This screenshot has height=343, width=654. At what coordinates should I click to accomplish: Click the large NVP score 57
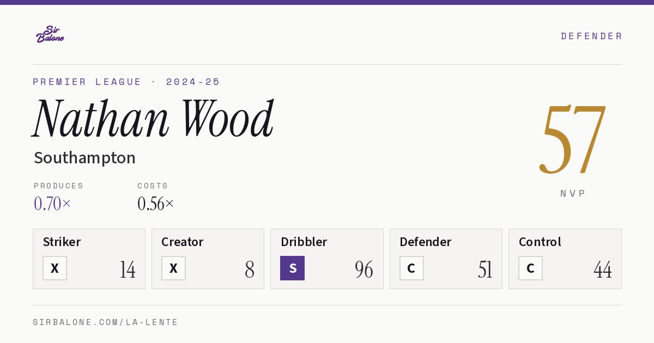pyautogui.click(x=573, y=139)
